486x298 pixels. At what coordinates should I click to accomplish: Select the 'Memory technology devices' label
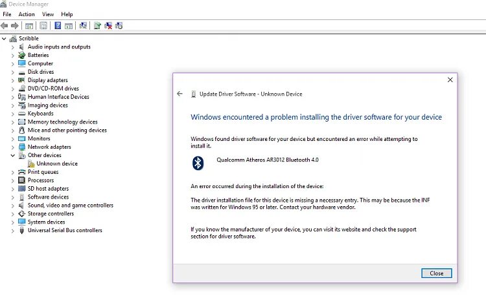tap(63, 122)
